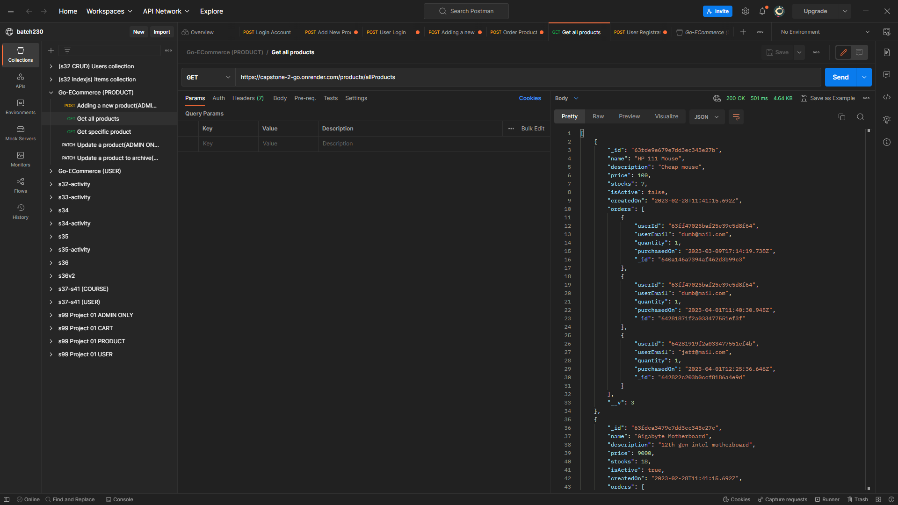Open Postman settings gear icon

pos(746,11)
